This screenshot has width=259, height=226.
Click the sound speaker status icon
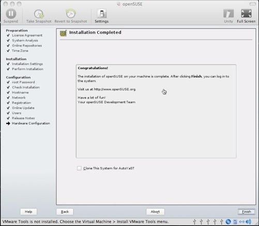point(248,222)
